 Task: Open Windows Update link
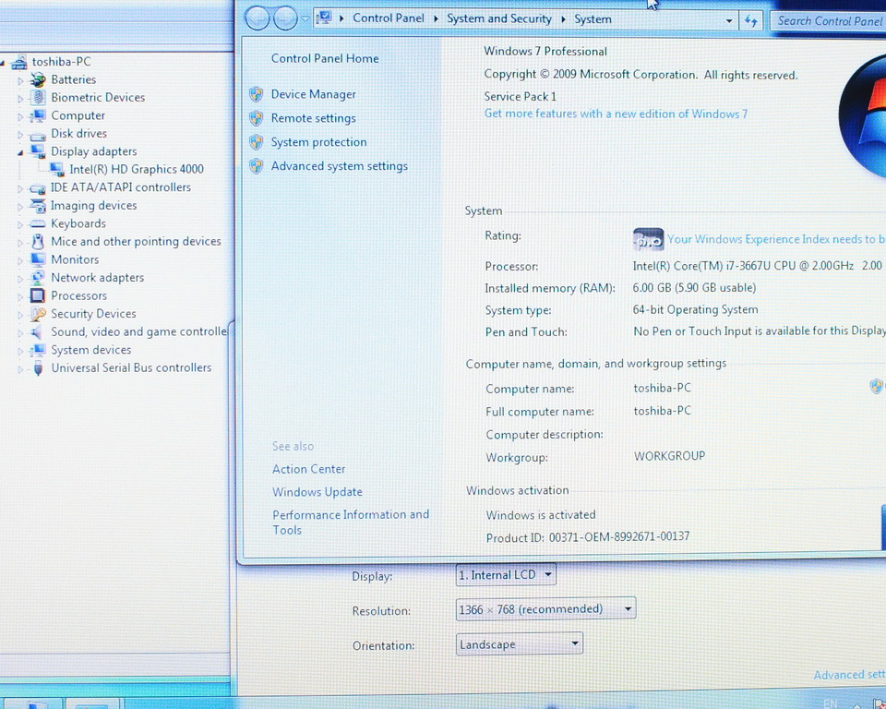(317, 492)
